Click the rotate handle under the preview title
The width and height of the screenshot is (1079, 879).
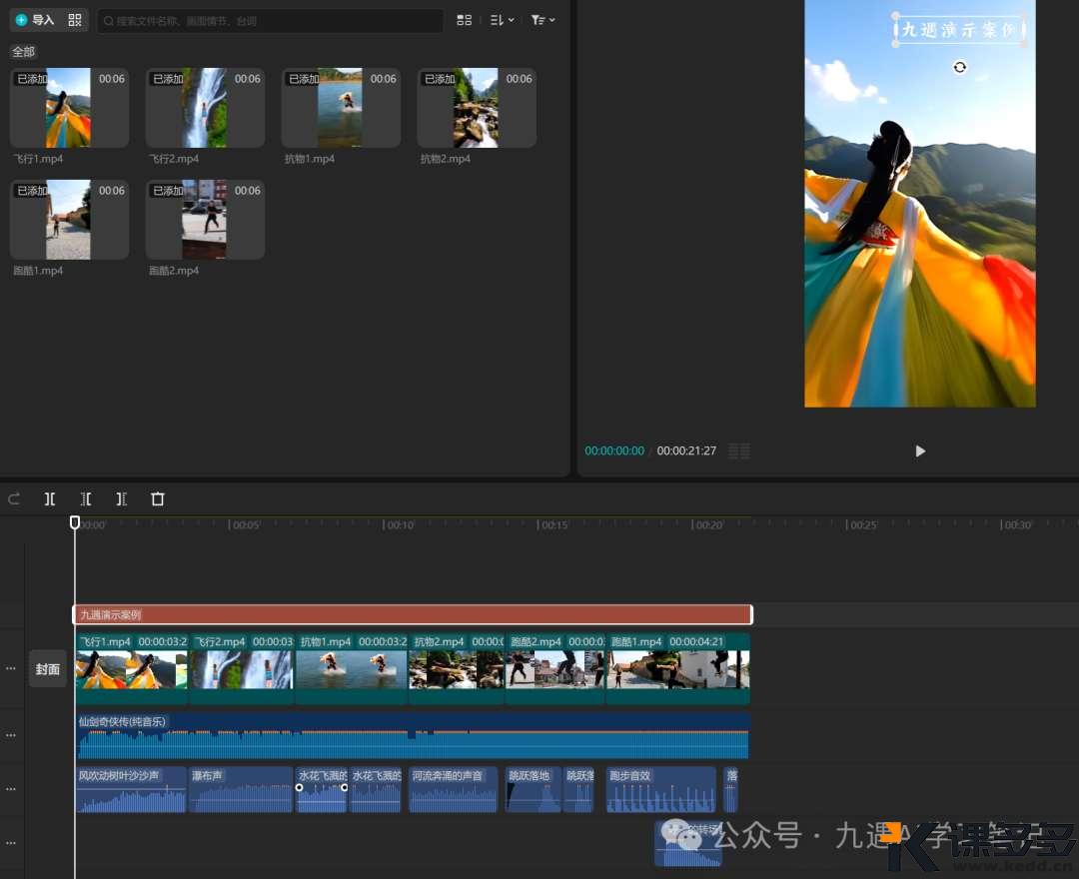click(959, 67)
